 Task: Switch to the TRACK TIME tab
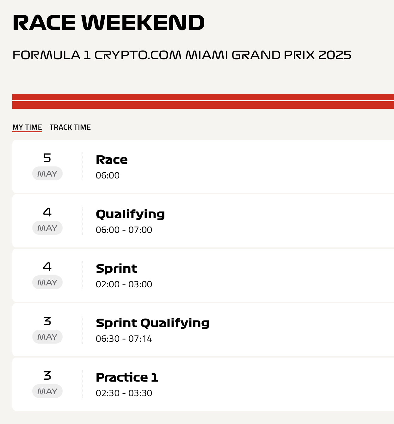[x=70, y=127]
